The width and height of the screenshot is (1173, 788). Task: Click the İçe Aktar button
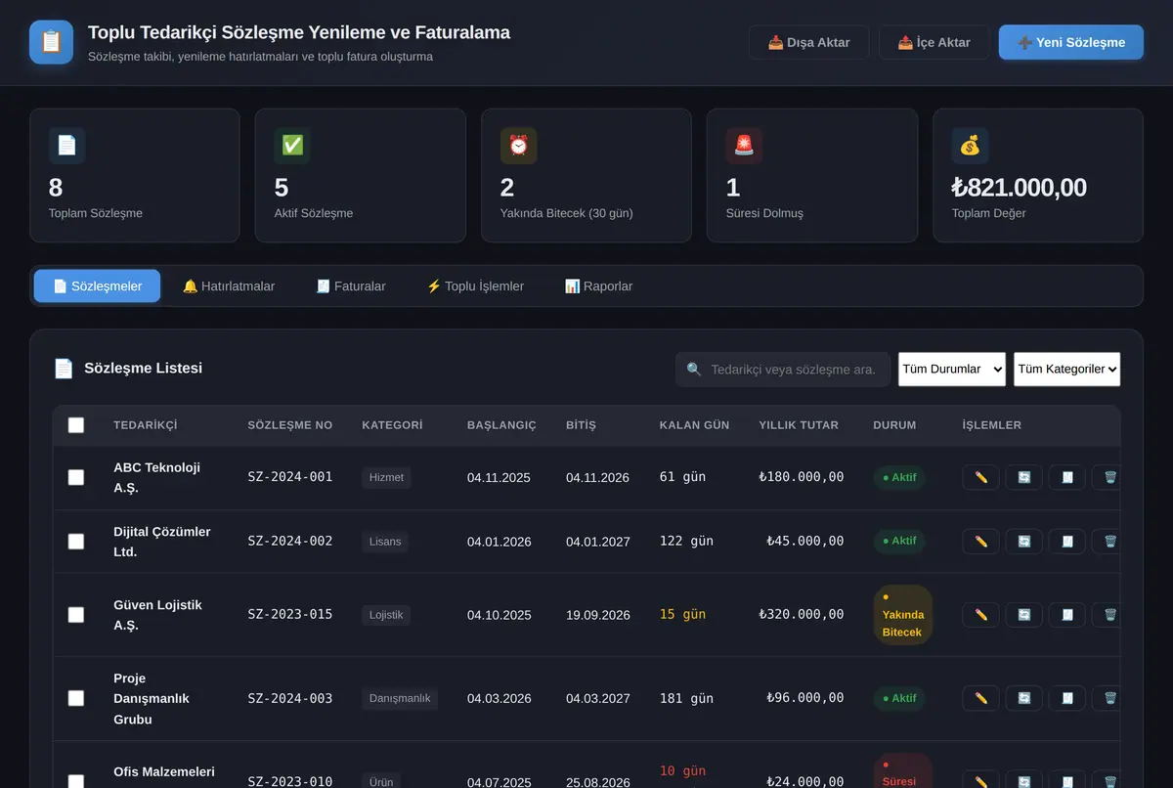(934, 42)
